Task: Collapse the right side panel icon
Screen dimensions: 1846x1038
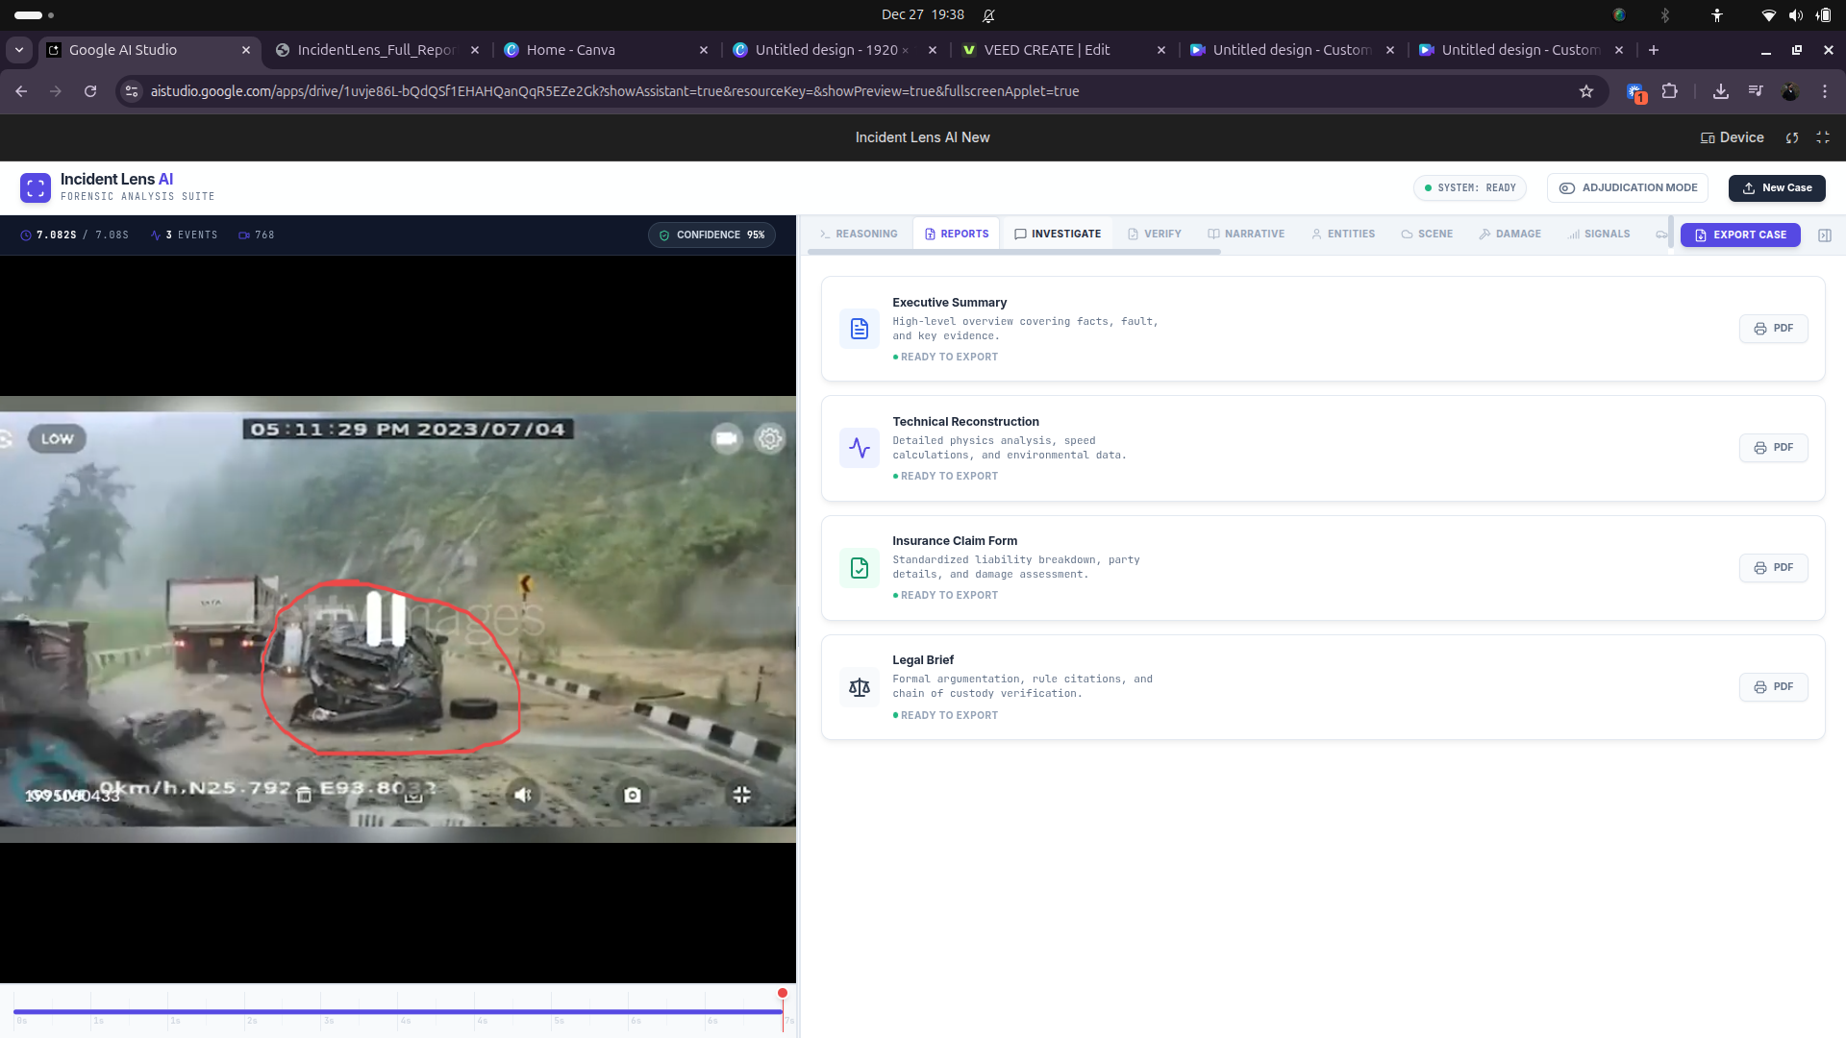Action: point(1825,235)
